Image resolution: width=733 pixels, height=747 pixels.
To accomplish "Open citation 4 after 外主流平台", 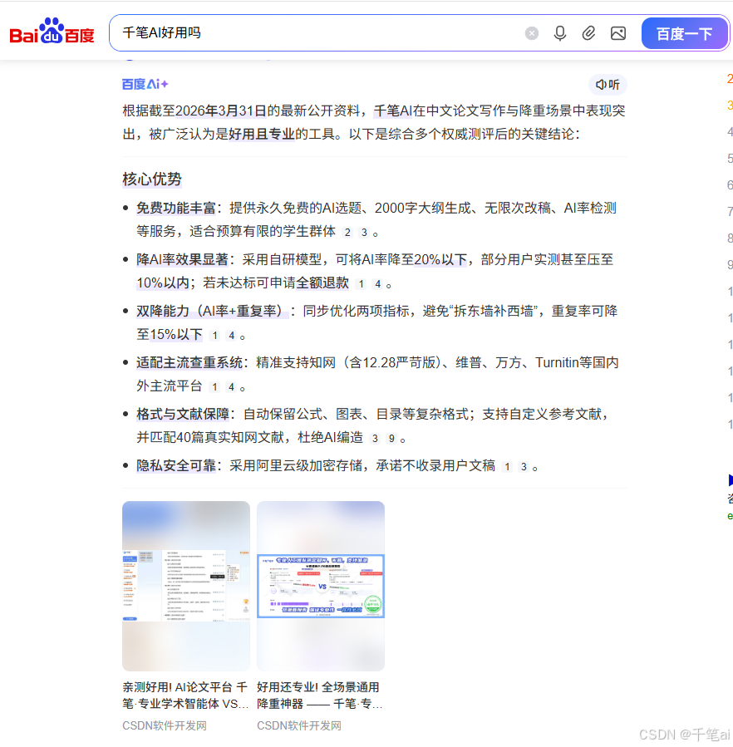I will (x=231, y=387).
